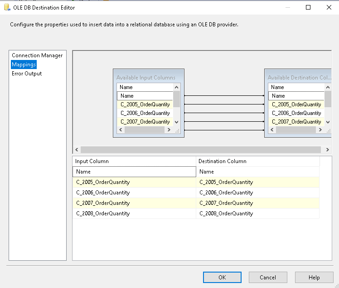Open Destination Column dropdown for C_2006_OrderQuantity

(x=257, y=193)
